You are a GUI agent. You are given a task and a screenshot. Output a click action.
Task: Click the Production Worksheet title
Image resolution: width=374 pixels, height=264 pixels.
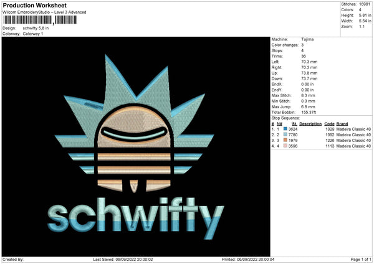click(35, 5)
